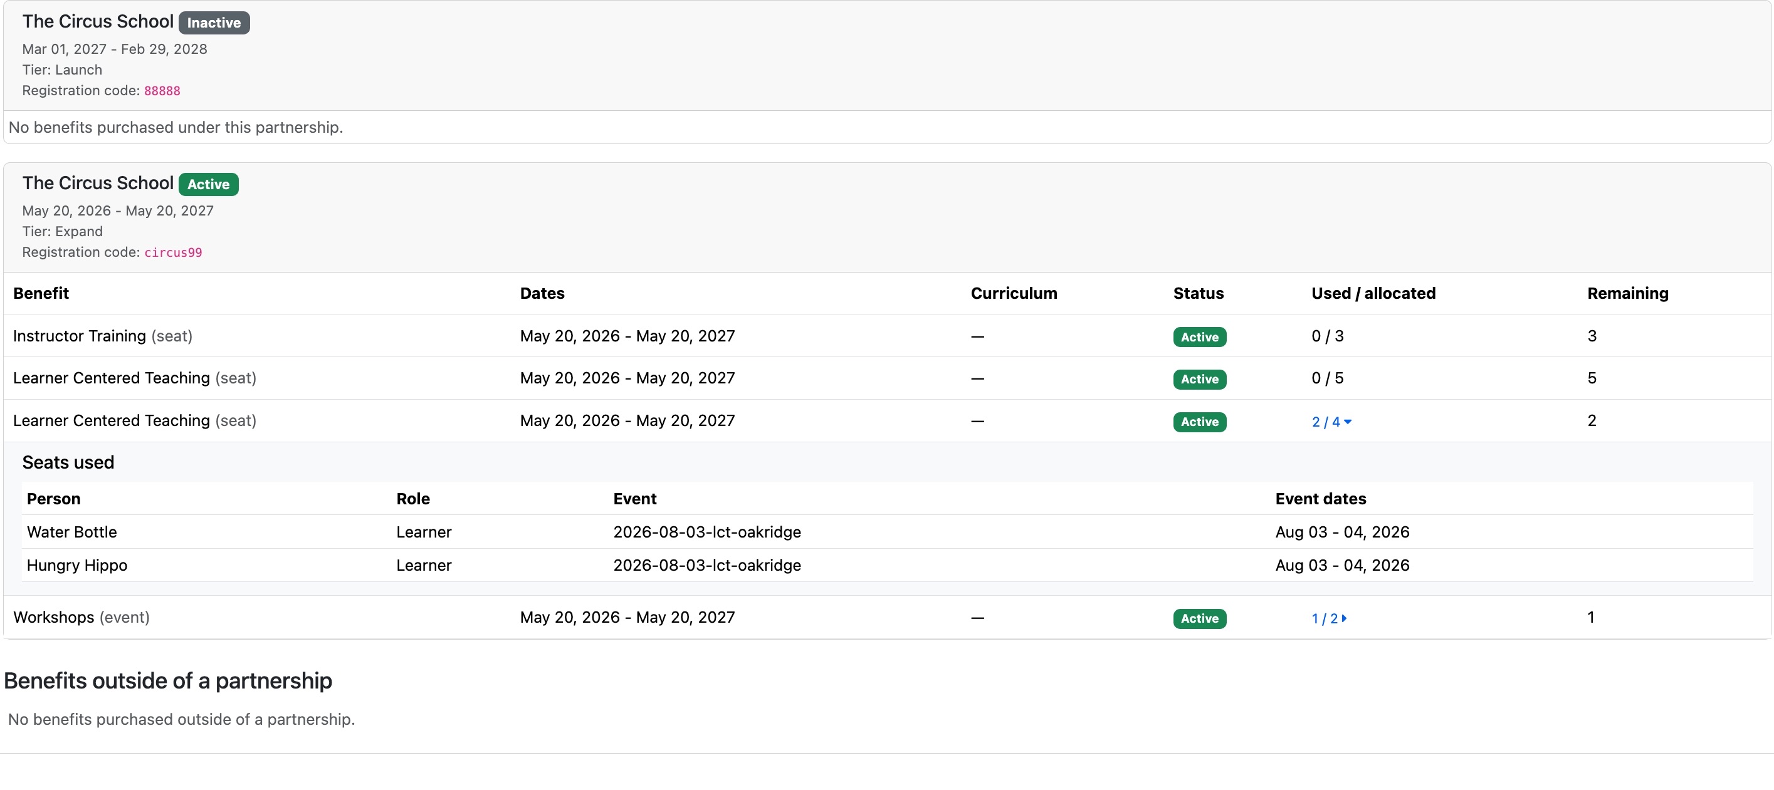
Task: Click Aug 03 - 04, 2026 in Hungry Hippo row
Action: click(x=1341, y=566)
